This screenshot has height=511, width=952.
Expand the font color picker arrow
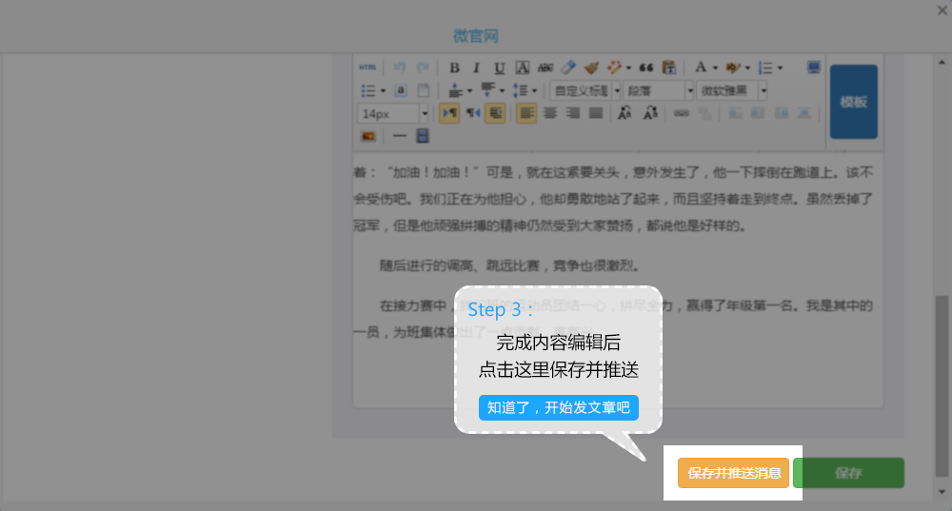[x=714, y=68]
